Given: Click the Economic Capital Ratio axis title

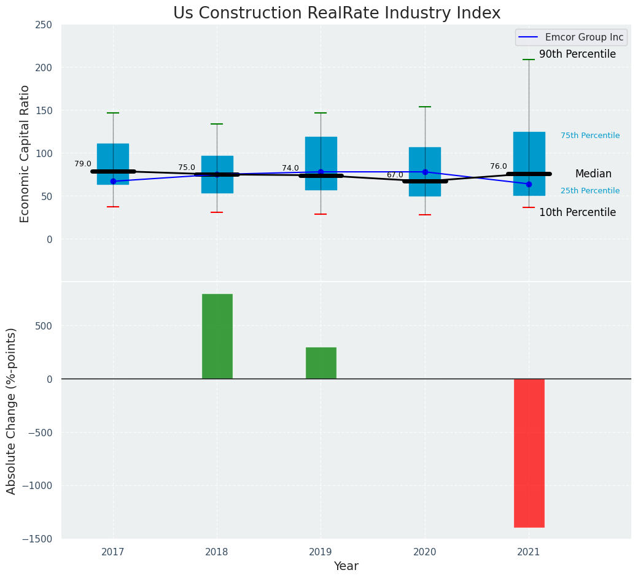Looking at the screenshot, I should (x=25, y=154).
